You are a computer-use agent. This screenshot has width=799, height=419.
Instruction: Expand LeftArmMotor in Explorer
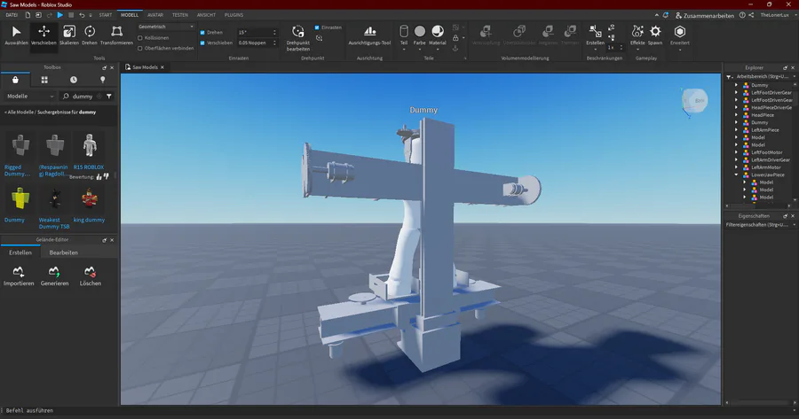click(736, 167)
